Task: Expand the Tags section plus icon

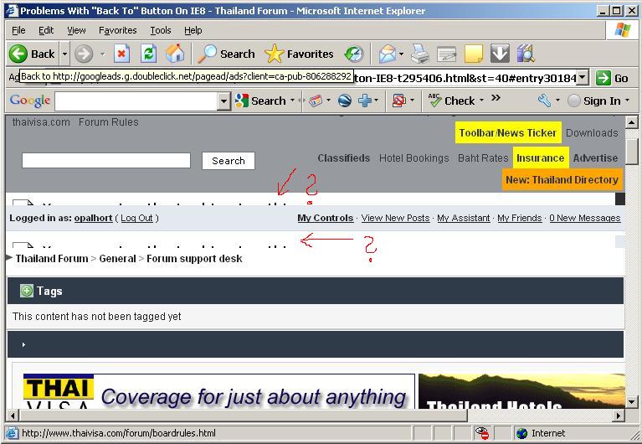Action: [26, 291]
